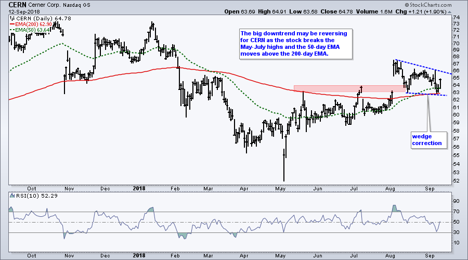Click the Chg +1.21 (+1.90%) value
The image size is (468, 260).
(x=421, y=11)
